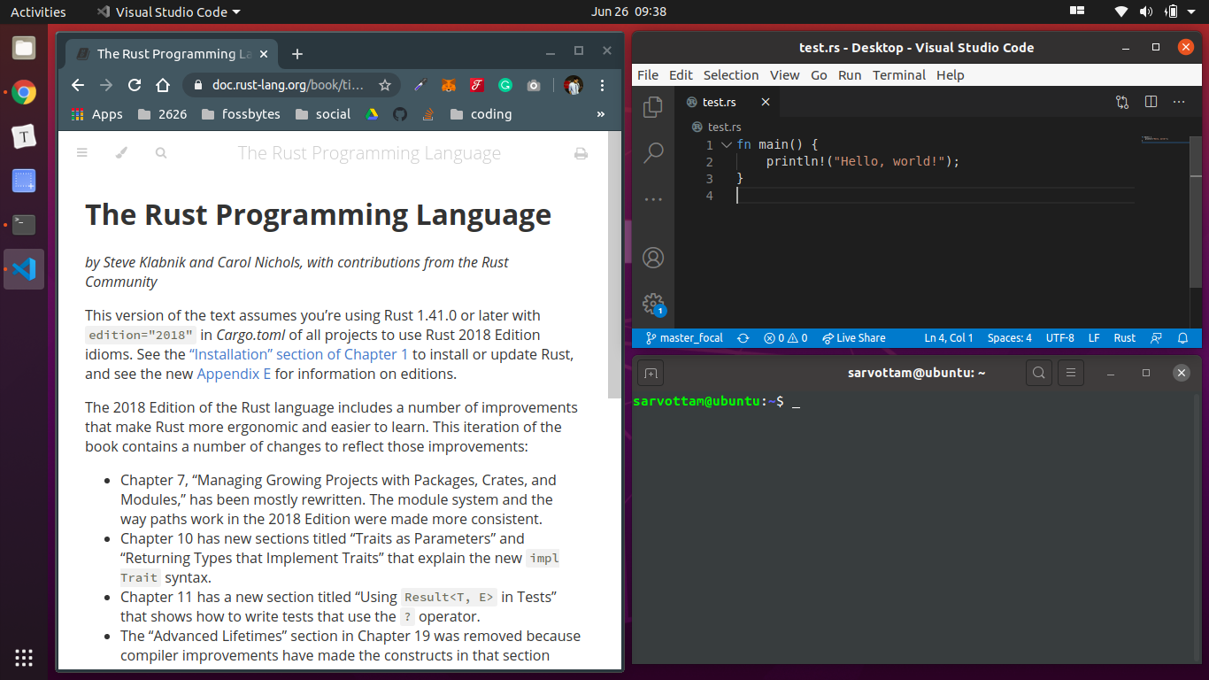Open Activities overview
The height and width of the screenshot is (680, 1209).
point(38,12)
